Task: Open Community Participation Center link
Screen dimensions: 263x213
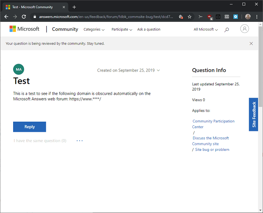Action: pos(213,124)
